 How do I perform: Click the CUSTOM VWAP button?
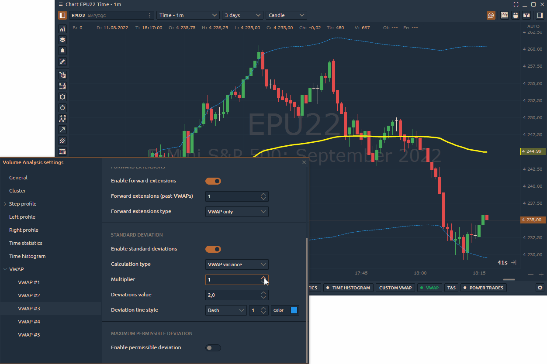click(395, 288)
